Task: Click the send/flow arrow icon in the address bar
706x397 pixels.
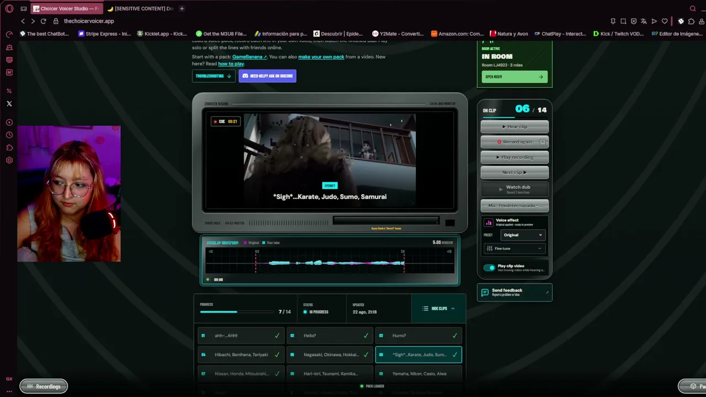Action: tap(654, 21)
